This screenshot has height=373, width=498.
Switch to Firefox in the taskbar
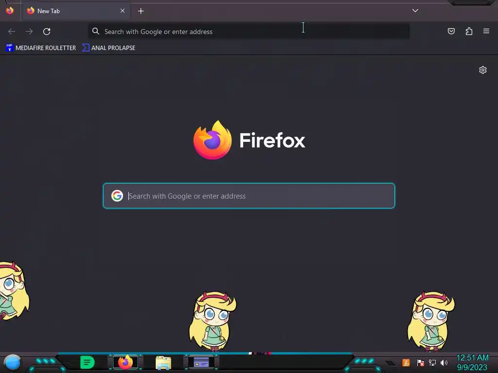pos(125,362)
